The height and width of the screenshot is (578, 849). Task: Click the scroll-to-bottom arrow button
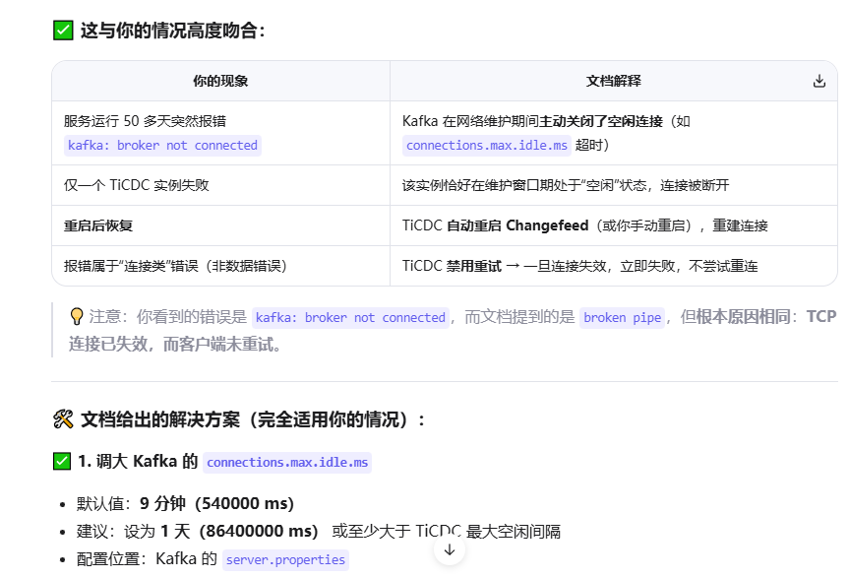point(450,549)
